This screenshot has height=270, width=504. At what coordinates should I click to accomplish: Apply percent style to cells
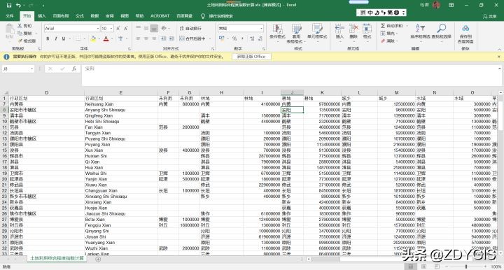tap(234, 38)
